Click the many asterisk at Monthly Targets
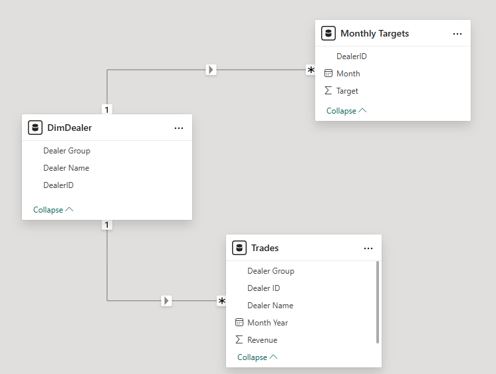Image resolution: width=496 pixels, height=374 pixels. [310, 70]
